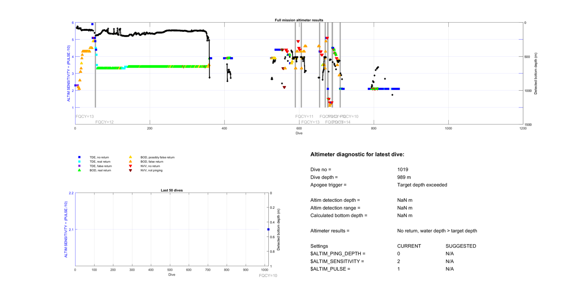
Task: Click the 'Last 50 dives' chart title
Action: click(172, 190)
